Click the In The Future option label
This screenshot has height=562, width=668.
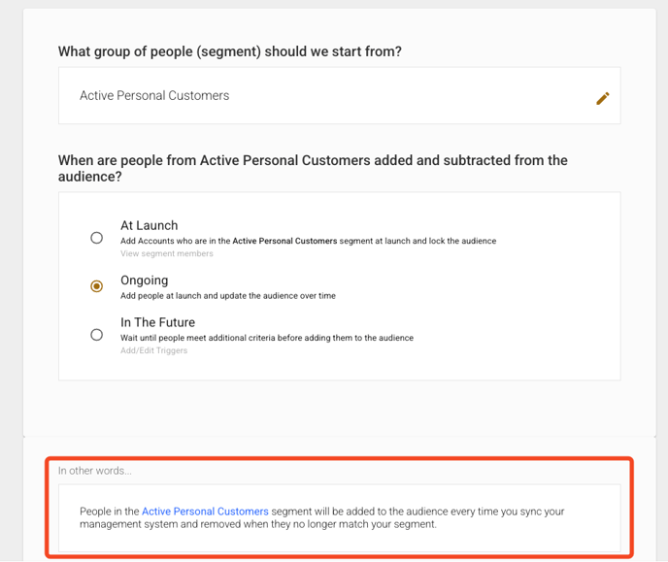click(157, 322)
